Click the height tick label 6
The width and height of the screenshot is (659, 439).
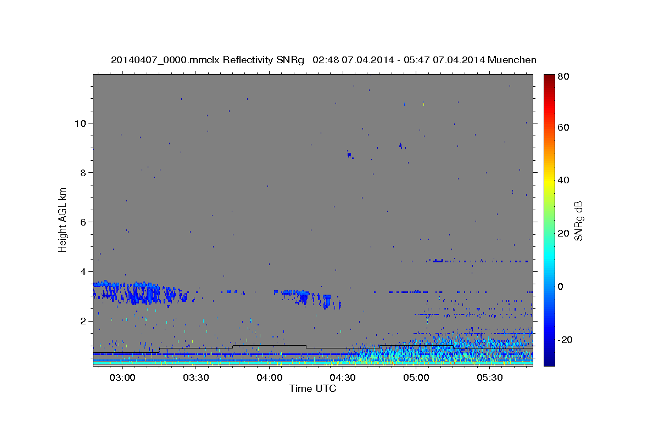[x=83, y=222]
